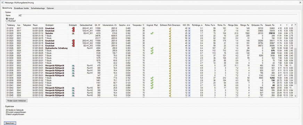Open the DN dropdown for row 01.0021

(x=189, y=36)
